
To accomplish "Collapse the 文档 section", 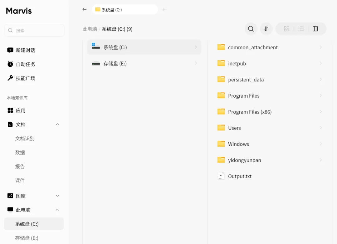I will (57, 124).
